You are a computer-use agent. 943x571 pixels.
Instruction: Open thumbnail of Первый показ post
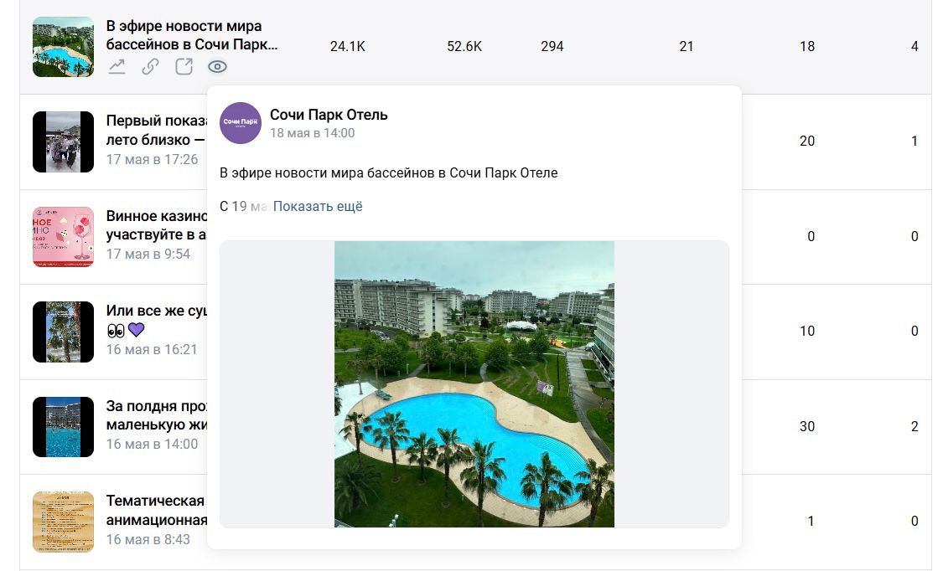63,141
